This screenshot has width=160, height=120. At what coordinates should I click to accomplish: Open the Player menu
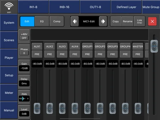click(x=9, y=58)
